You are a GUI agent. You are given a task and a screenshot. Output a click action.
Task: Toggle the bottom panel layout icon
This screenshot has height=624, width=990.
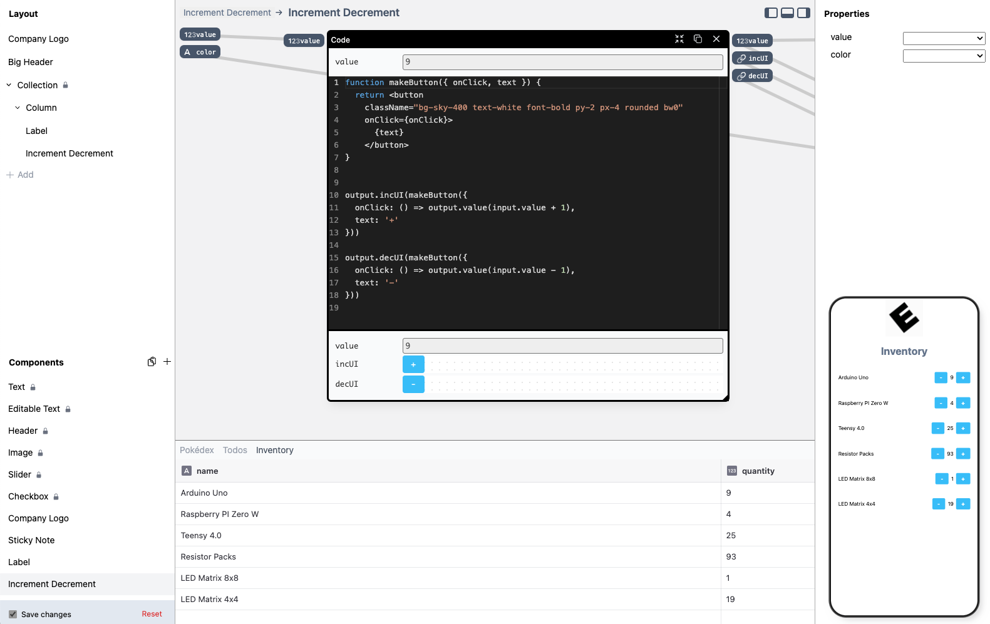tap(788, 13)
